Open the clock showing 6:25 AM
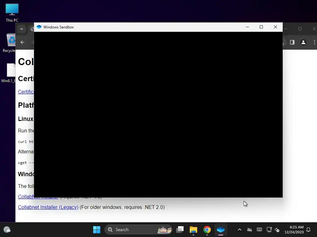Viewport: 317px width, 237px height. tap(294, 230)
